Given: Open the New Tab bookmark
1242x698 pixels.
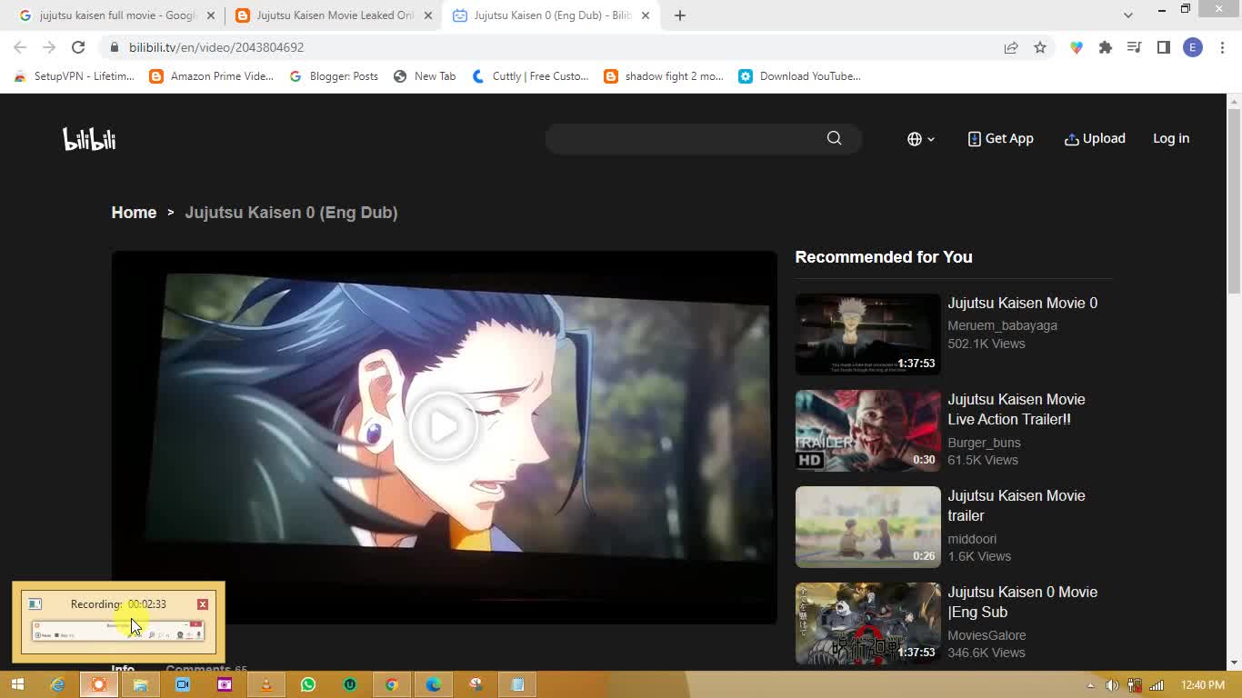Looking at the screenshot, I should (425, 76).
